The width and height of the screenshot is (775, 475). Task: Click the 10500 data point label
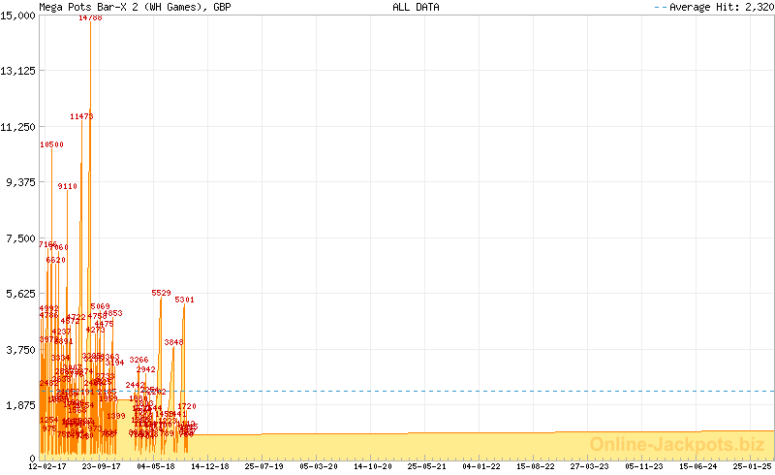point(52,144)
